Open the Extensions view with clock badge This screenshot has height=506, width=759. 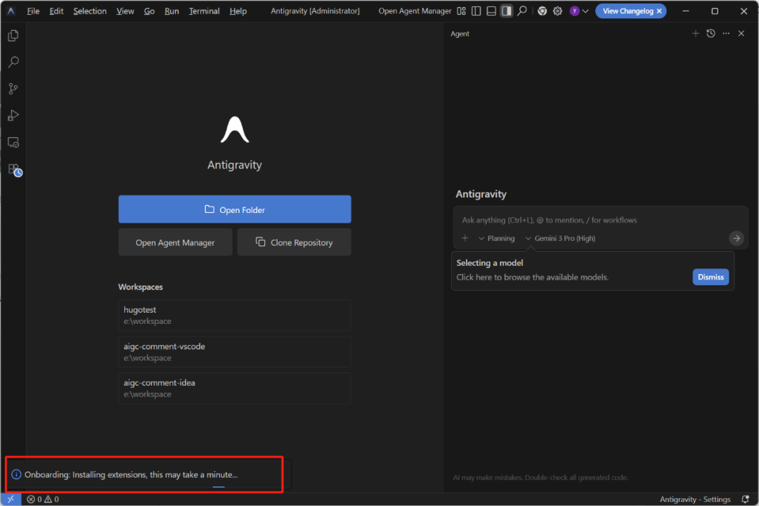point(15,169)
